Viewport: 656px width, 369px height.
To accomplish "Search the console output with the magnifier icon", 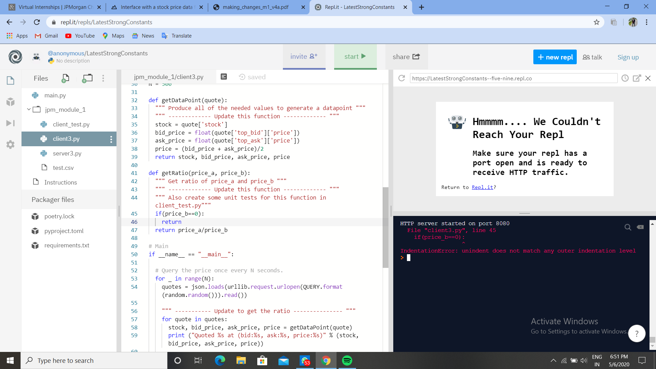I will point(628,227).
